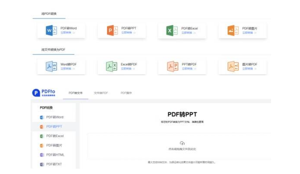Click the PDF转换 sidebar heading
Image resolution: width=300 pixels, height=174 pixels.
pos(46,108)
